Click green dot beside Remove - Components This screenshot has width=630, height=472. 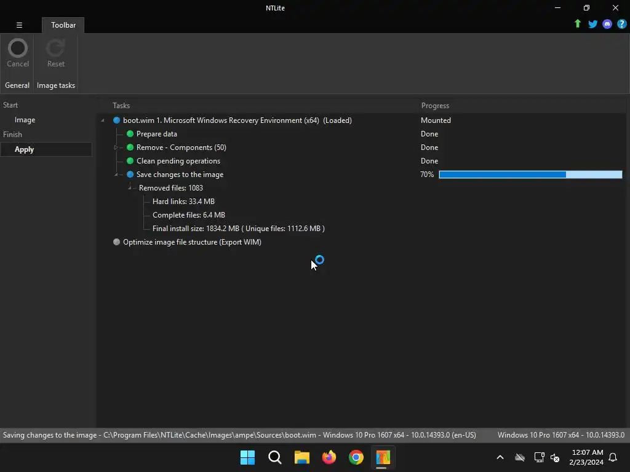click(x=130, y=147)
